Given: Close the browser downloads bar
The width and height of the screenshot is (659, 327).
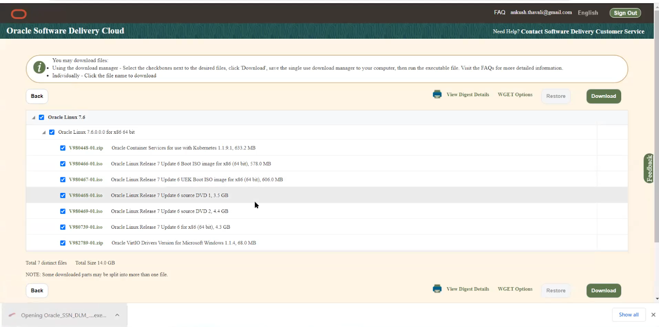Looking at the screenshot, I should (653, 315).
